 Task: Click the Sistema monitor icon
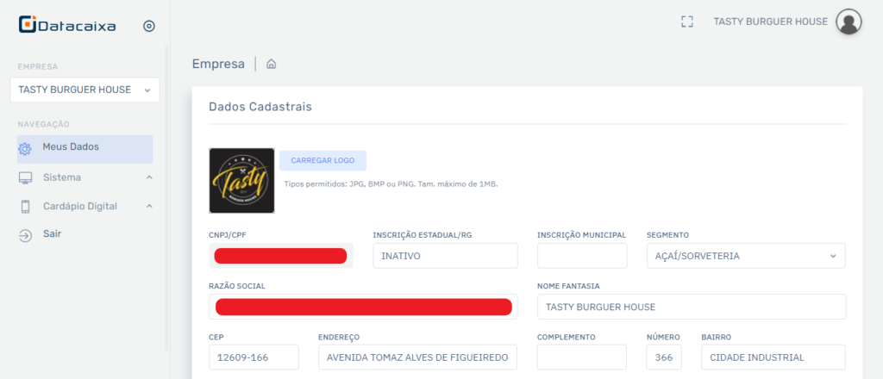point(25,178)
